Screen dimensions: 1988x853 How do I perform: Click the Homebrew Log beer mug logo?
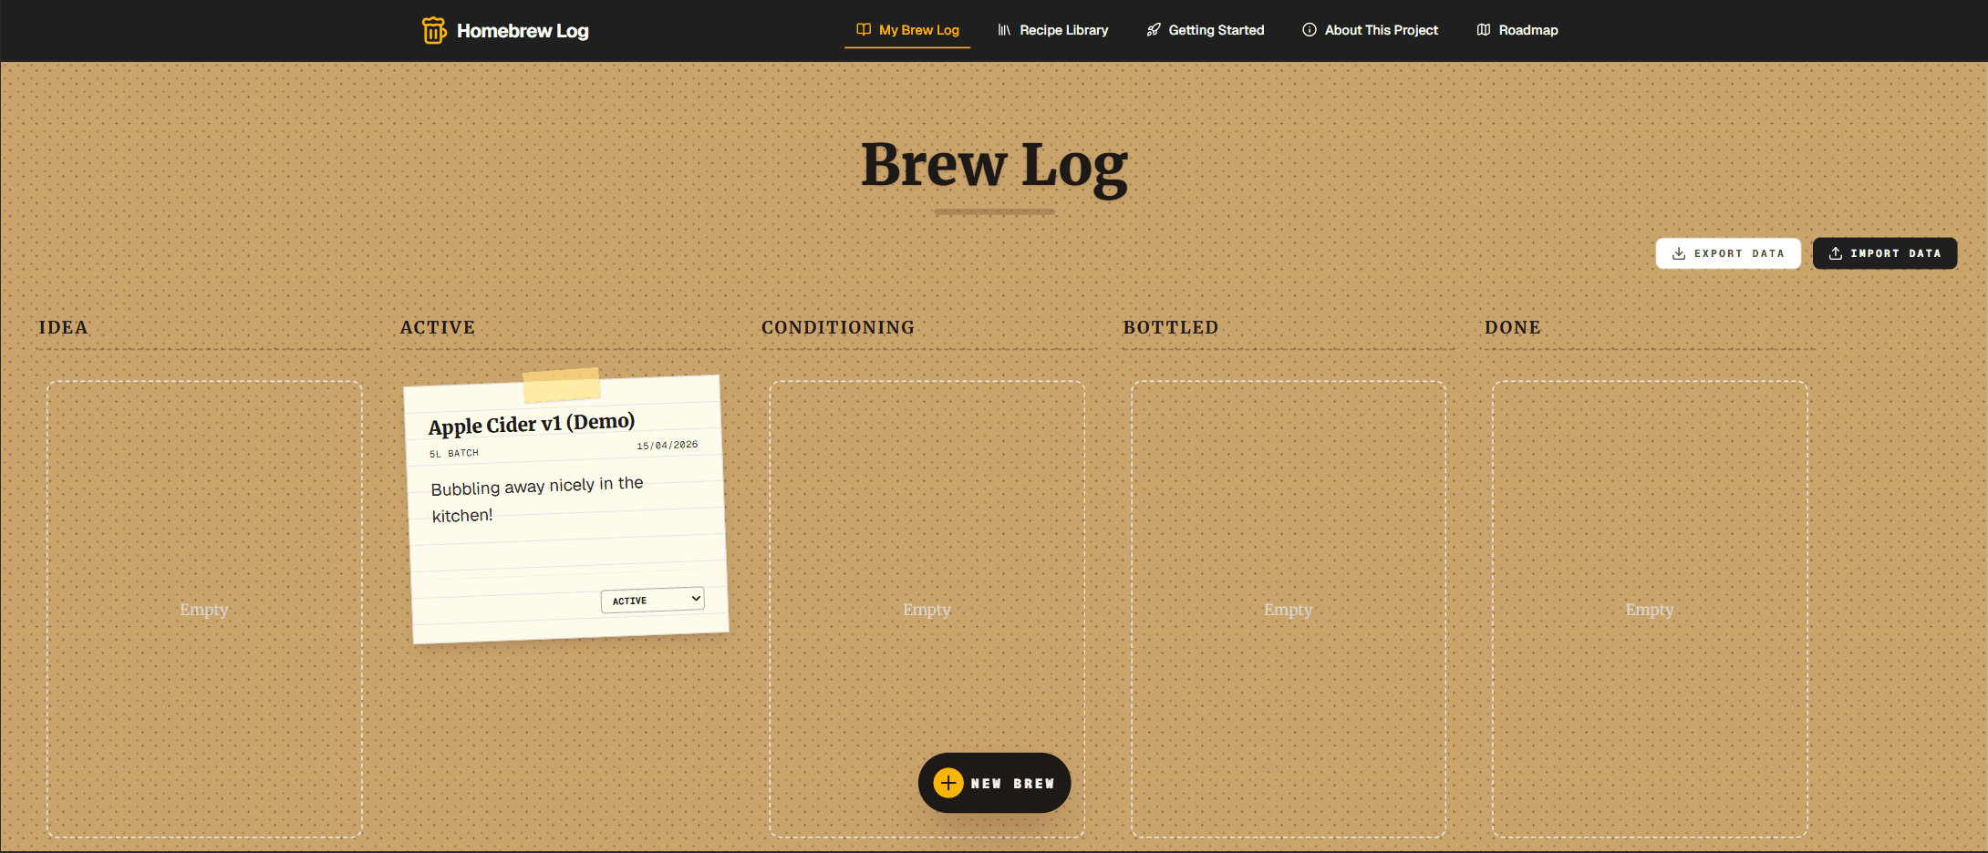434,30
